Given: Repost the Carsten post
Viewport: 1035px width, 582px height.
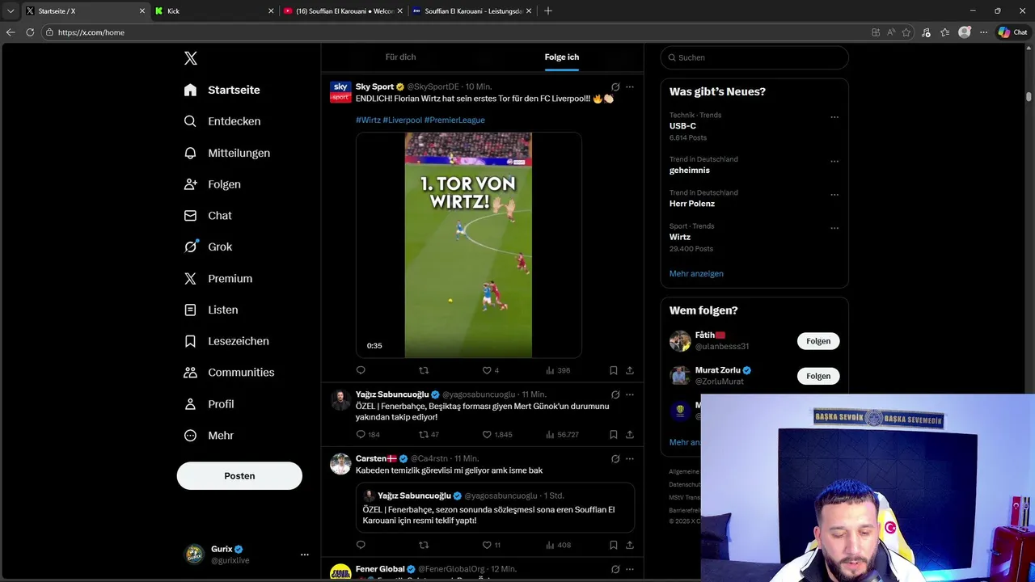Looking at the screenshot, I should click(x=424, y=545).
